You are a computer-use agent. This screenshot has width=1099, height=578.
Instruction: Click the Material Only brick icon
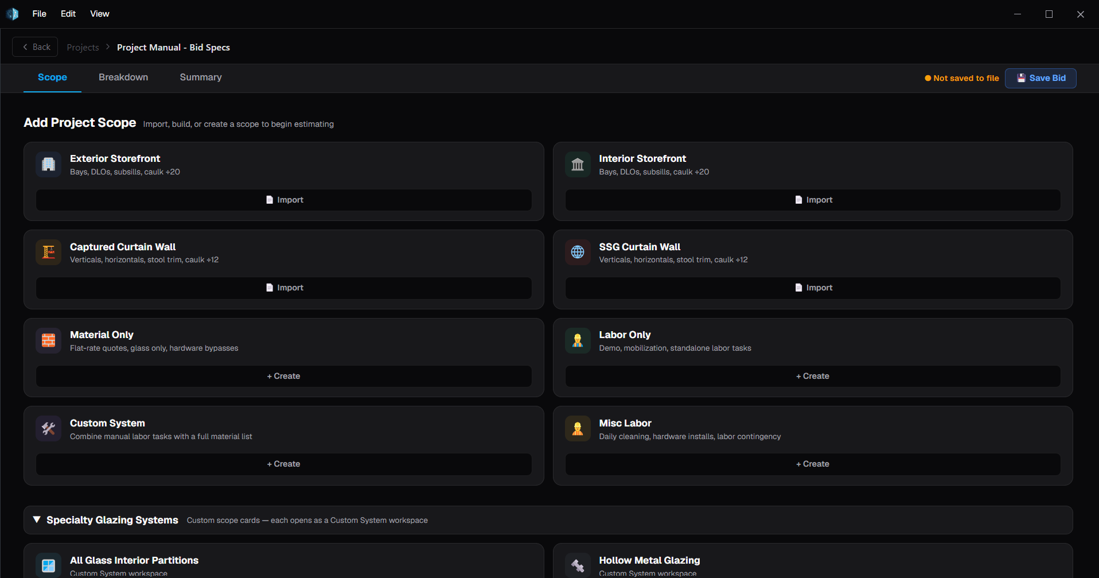49,340
